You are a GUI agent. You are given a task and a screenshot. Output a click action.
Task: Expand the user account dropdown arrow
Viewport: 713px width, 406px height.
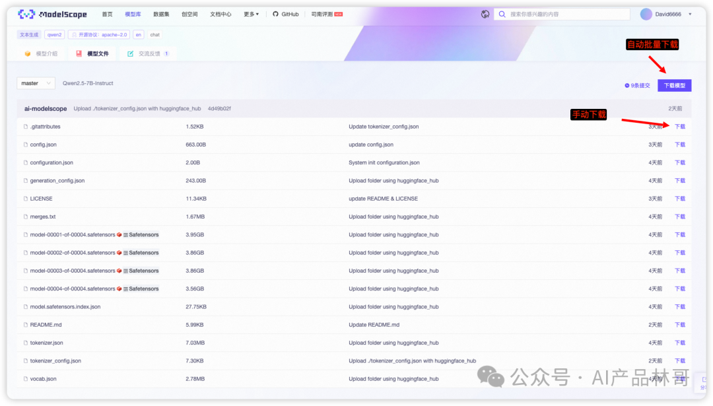[690, 14]
